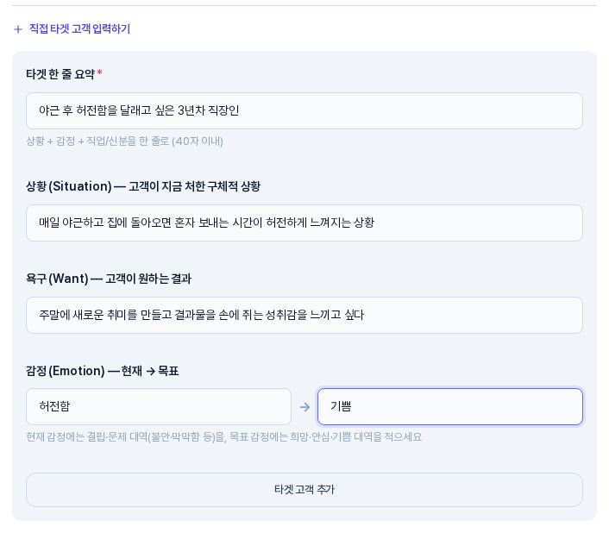Screen dimensions: 609x533
Task: Click the emotion helper text beginning '현재 감정에는'
Action: [x=223, y=437]
